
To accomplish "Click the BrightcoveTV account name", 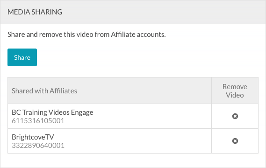I will 33,137.
